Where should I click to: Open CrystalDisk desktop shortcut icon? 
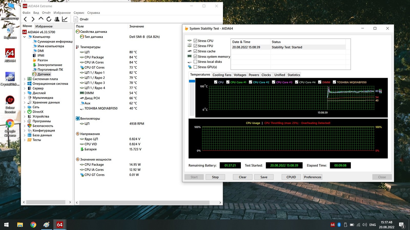pyautogui.click(x=10, y=79)
